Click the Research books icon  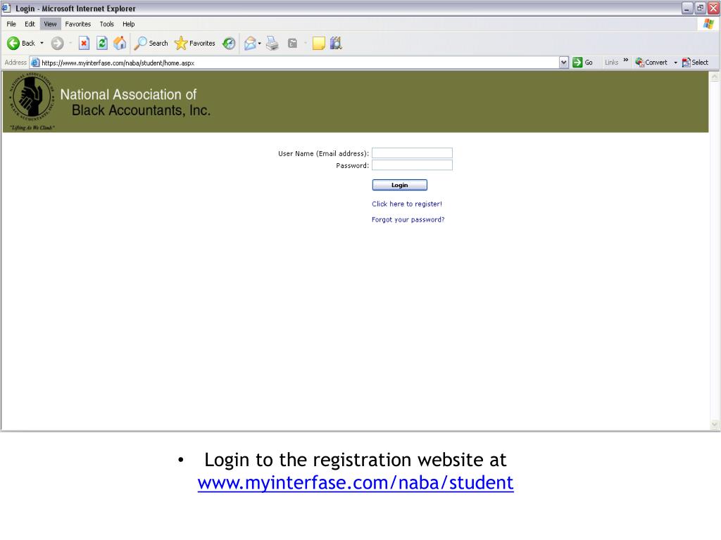tap(336, 43)
